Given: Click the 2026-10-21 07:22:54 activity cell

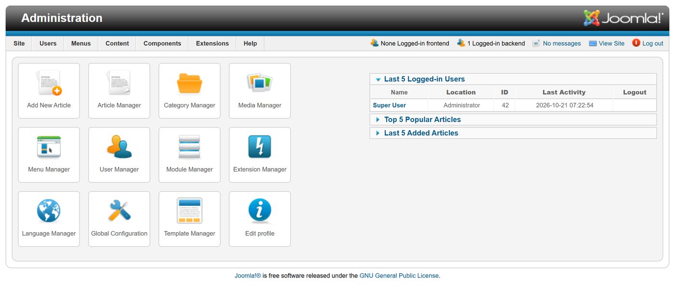Looking at the screenshot, I should pyautogui.click(x=565, y=105).
